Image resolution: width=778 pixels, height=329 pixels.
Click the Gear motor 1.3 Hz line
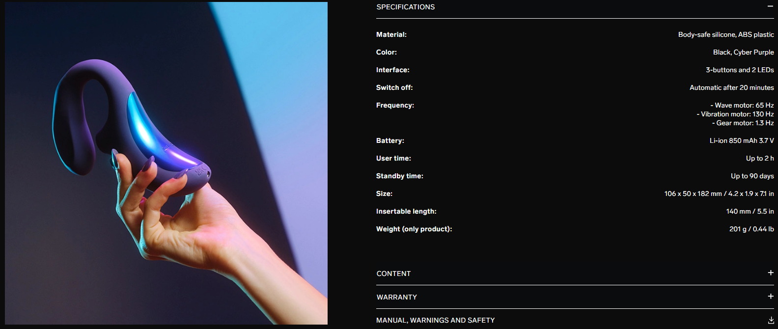743,123
